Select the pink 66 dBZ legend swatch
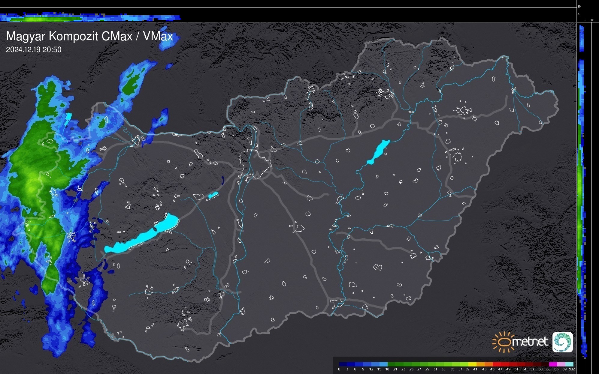599x374 pixels. click(561, 364)
